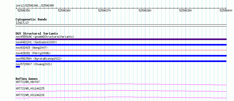Click the magenta line of KRT72|NM_001146226
This screenshot has height=101, width=234.
[121, 97]
